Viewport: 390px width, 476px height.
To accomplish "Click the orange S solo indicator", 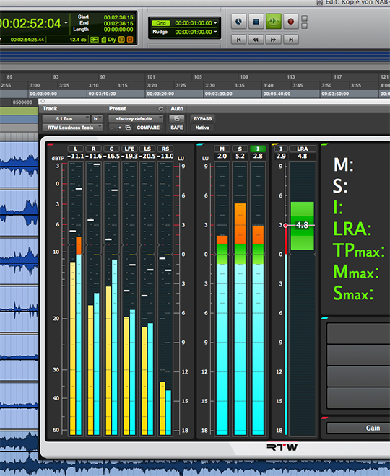I will coord(121,40).
